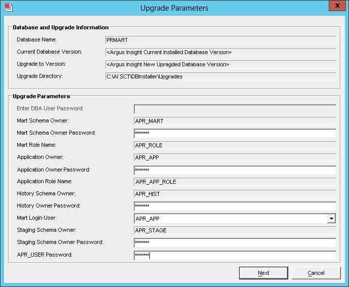Click the 'Database Name:' label
The image size is (349, 287).
37,39
